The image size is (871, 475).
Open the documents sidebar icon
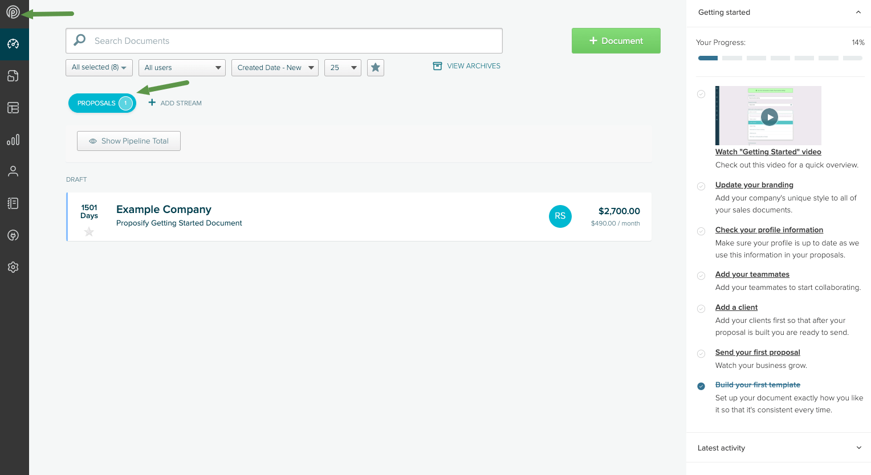13,76
